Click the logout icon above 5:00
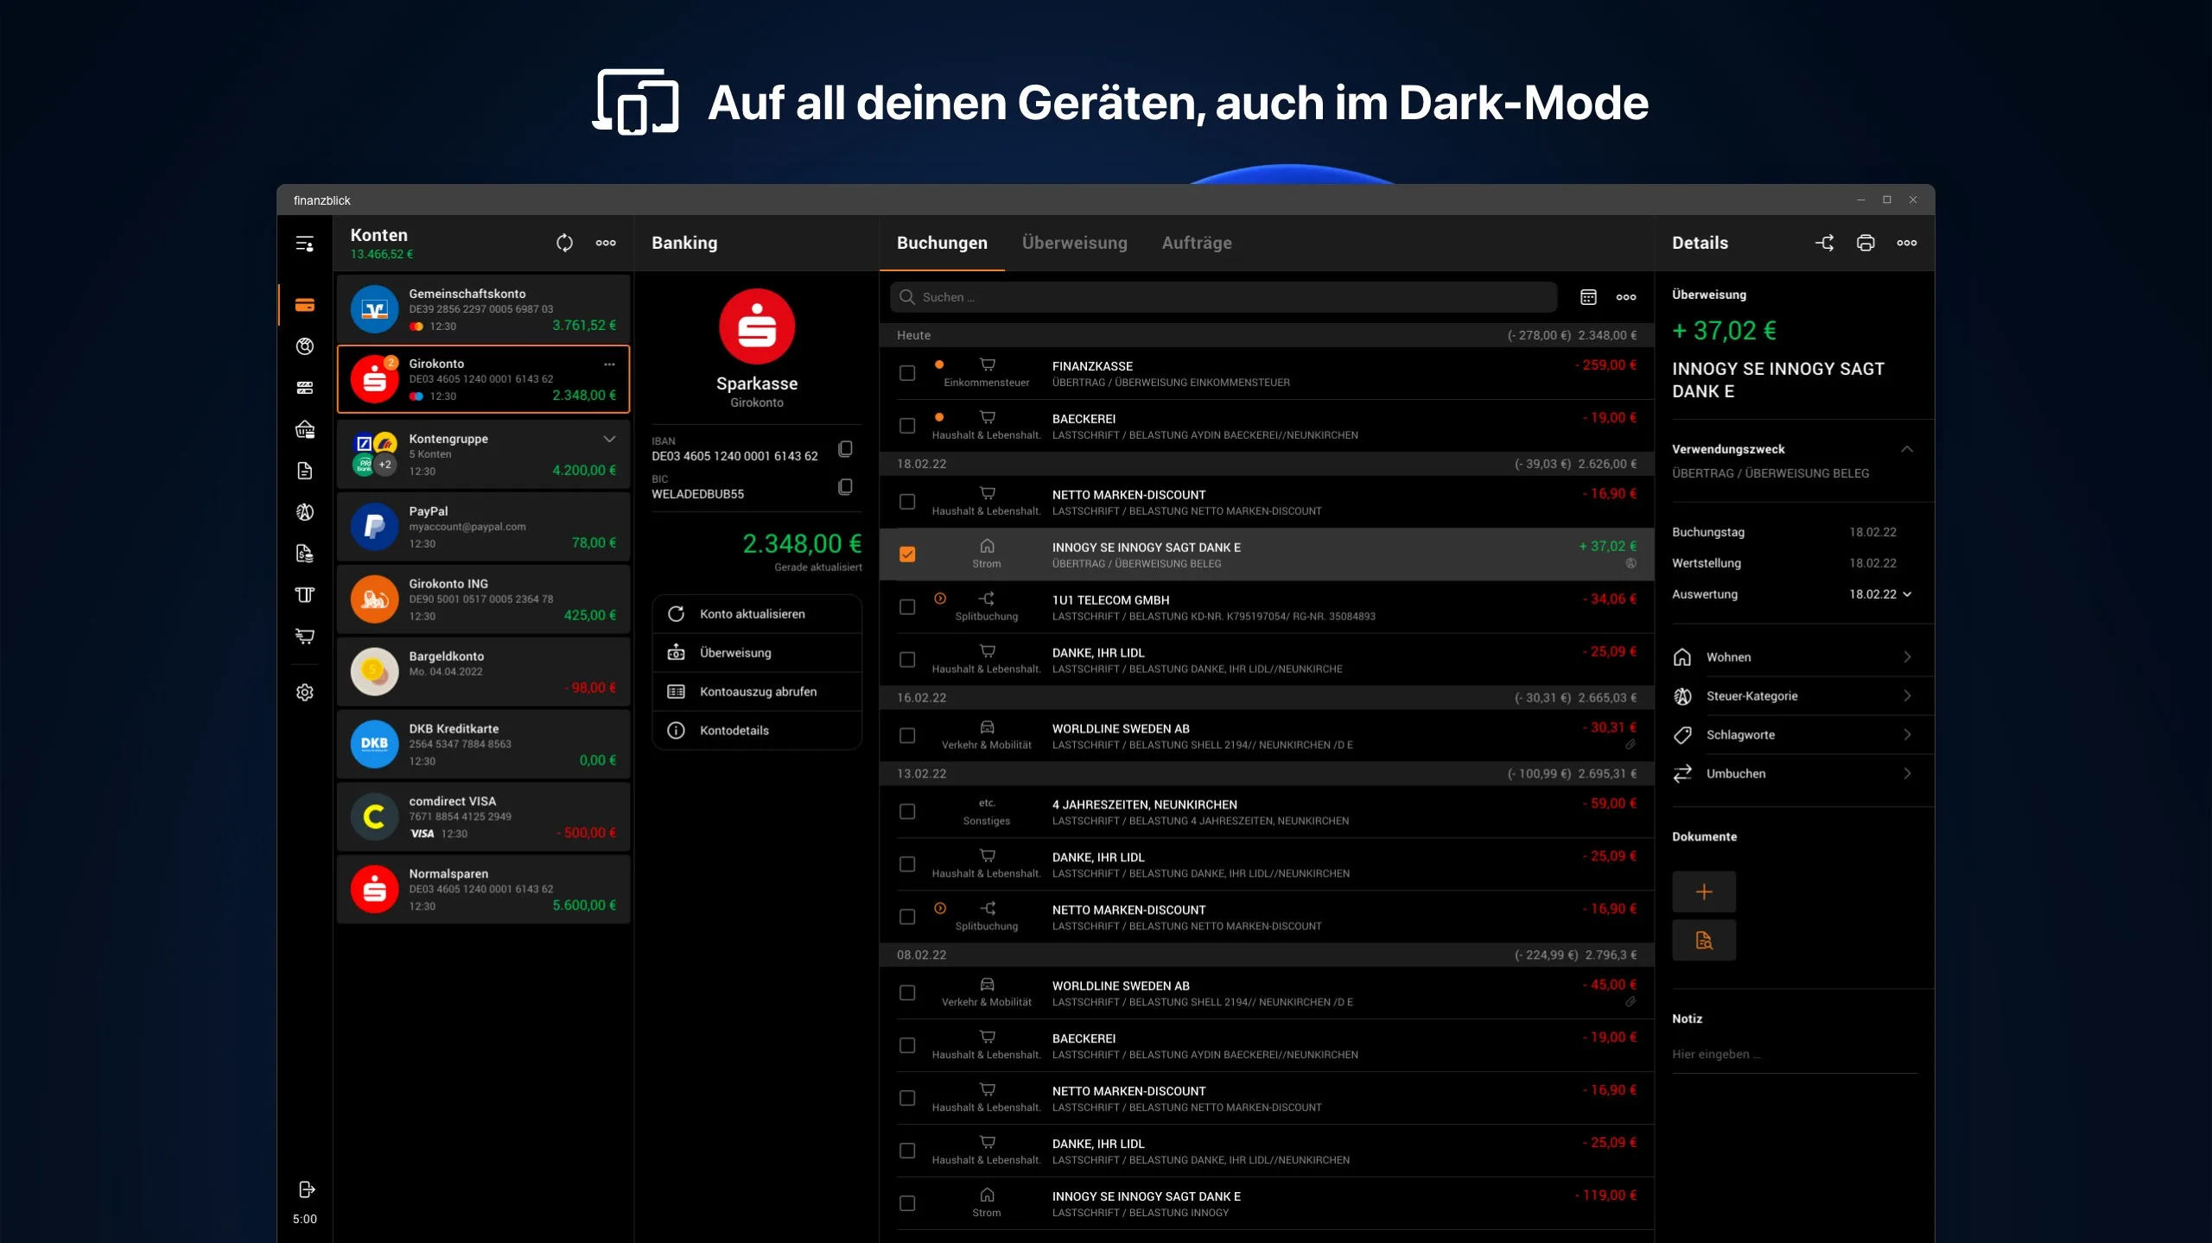 [x=306, y=1189]
